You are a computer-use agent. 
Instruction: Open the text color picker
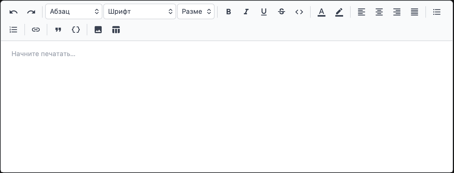(x=322, y=12)
